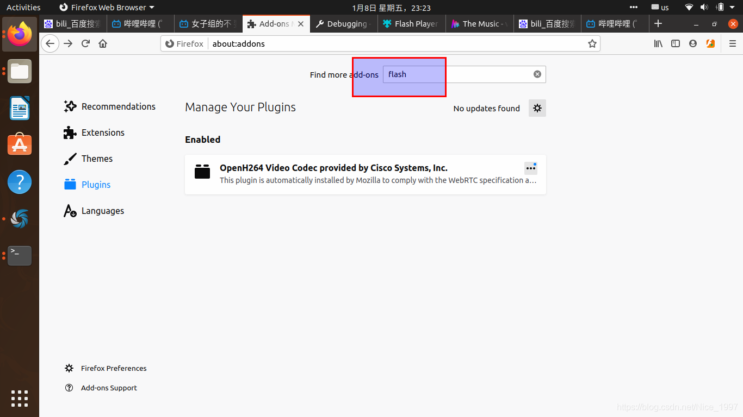The height and width of the screenshot is (417, 743).
Task: Reload the current page
Action: (x=85, y=43)
